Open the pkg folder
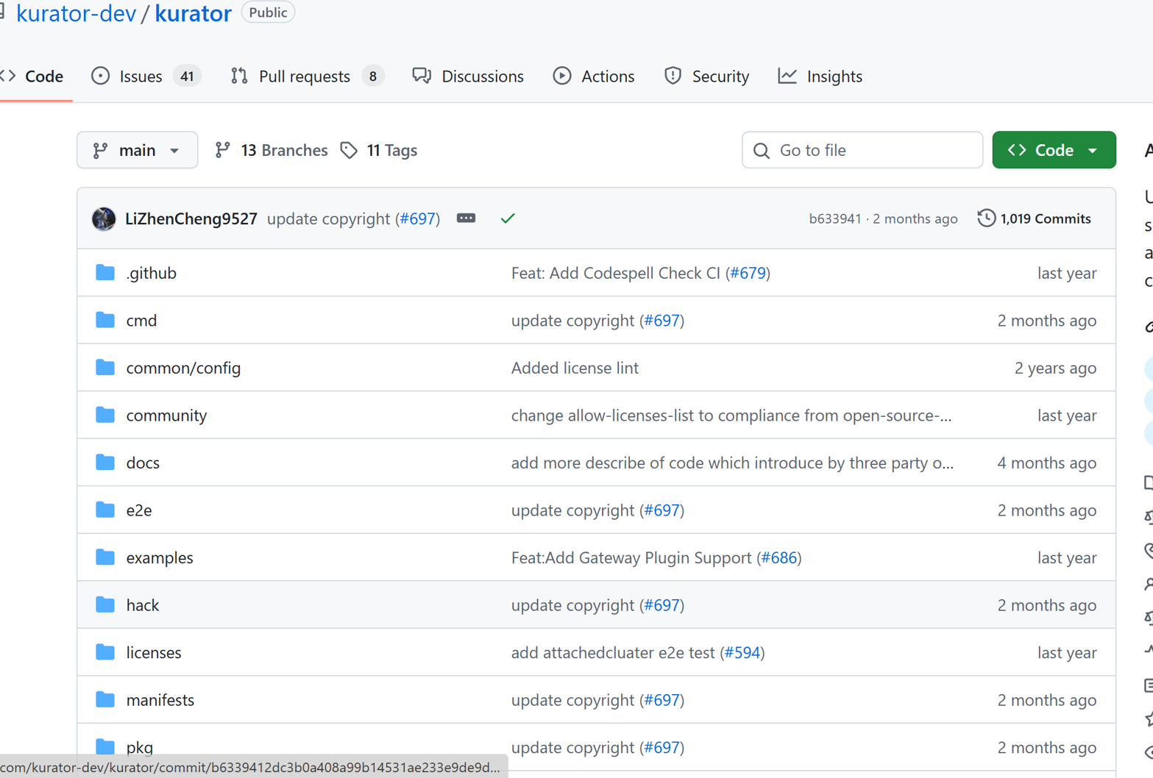This screenshot has height=778, width=1153. point(140,747)
